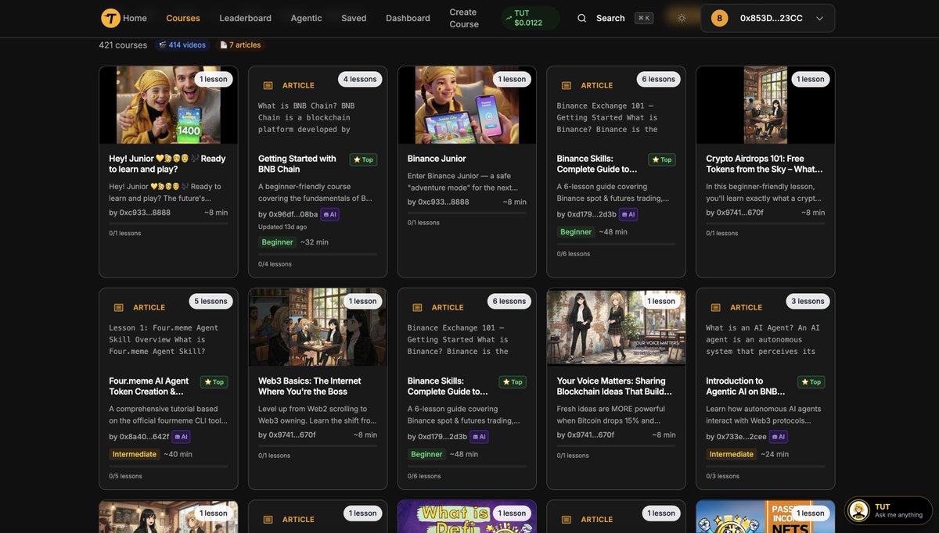Open the Courses tab
The width and height of the screenshot is (939, 533).
183,18
